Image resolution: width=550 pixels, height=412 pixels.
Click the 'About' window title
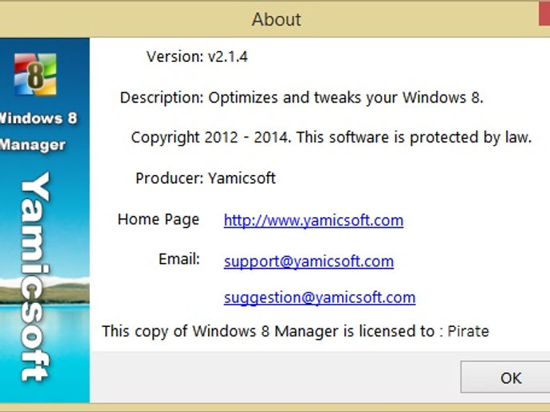(x=277, y=19)
